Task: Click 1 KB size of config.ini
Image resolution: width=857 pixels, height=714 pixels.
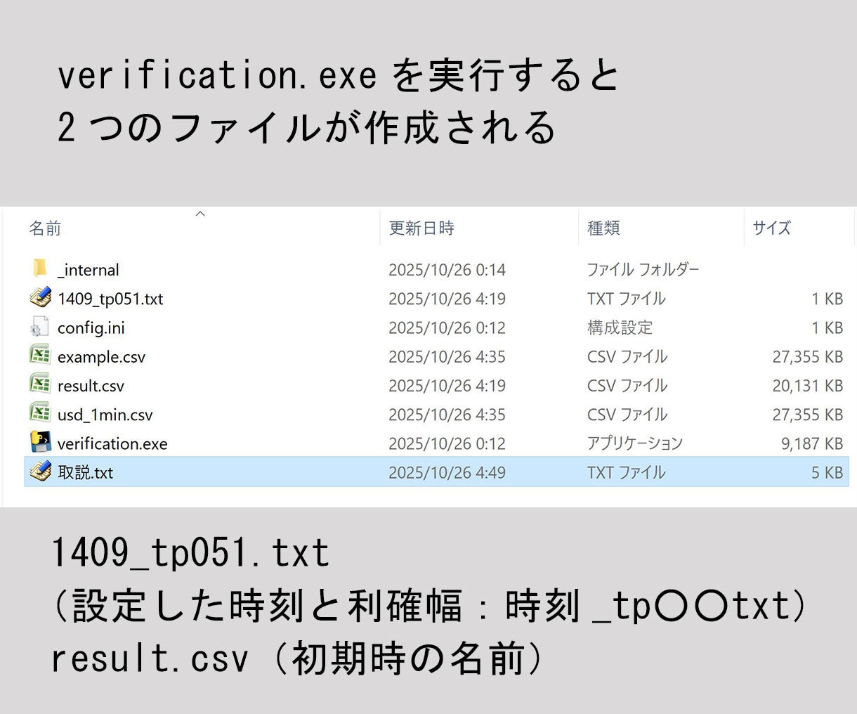Action: [827, 327]
